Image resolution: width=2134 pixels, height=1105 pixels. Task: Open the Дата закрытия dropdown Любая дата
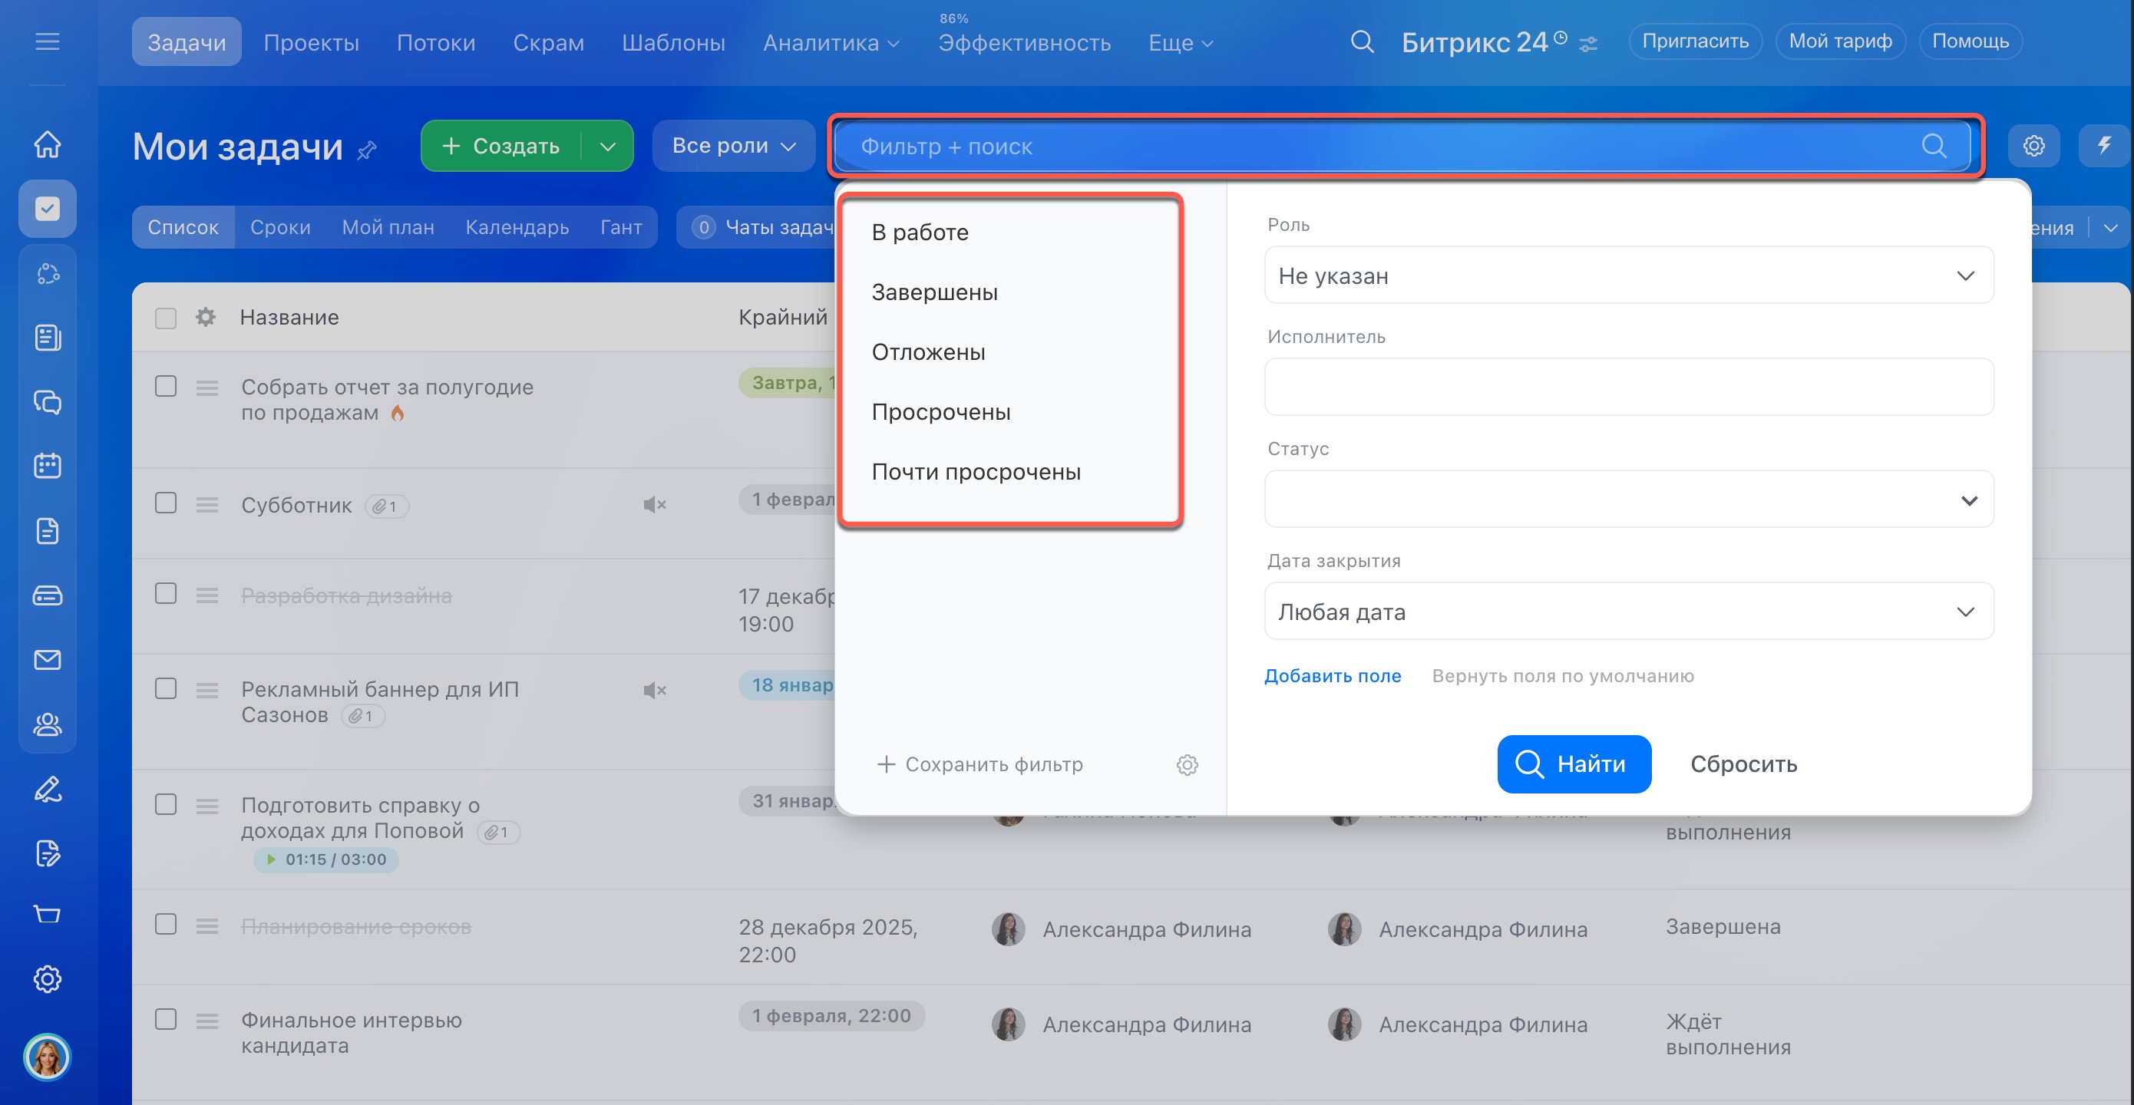(1628, 612)
